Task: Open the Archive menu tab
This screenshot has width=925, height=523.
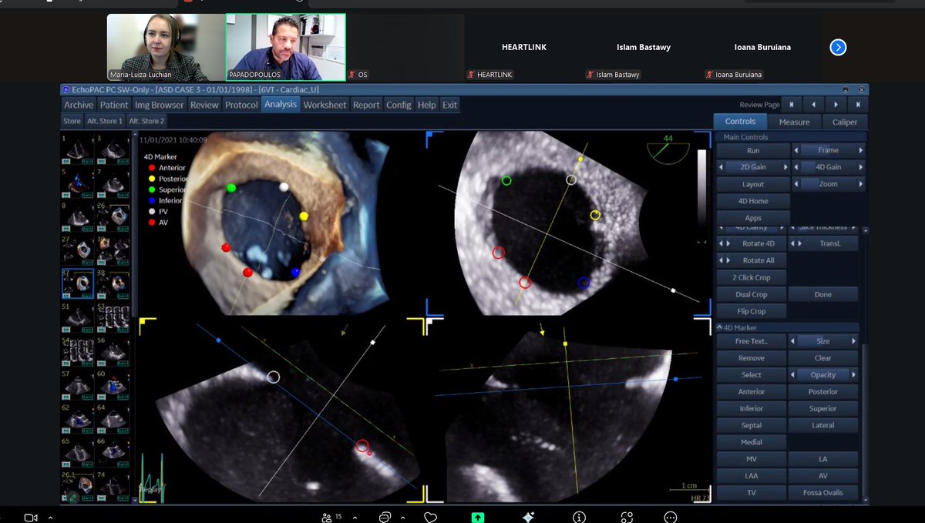Action: click(79, 105)
